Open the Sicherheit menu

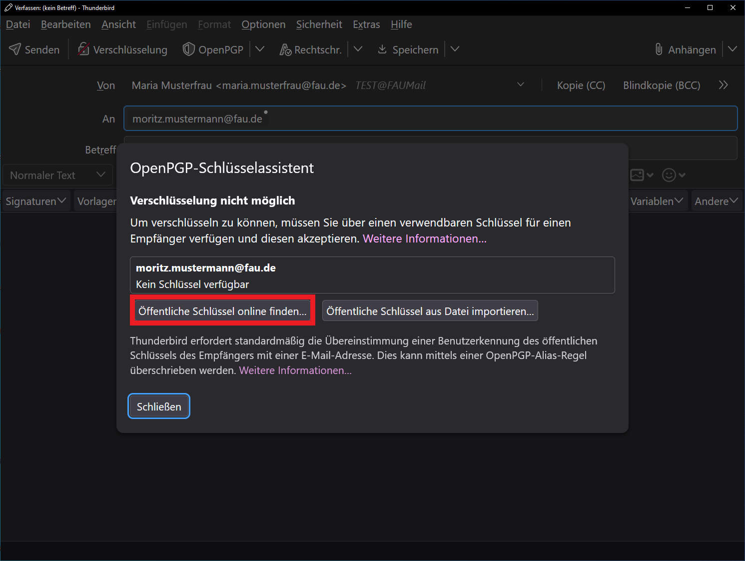coord(319,24)
